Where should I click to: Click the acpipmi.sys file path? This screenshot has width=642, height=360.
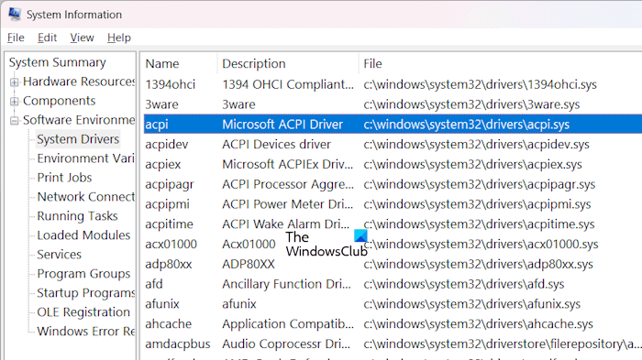tap(477, 204)
